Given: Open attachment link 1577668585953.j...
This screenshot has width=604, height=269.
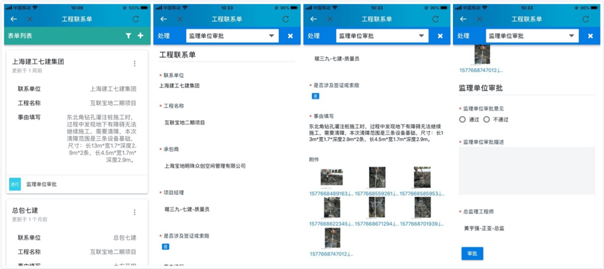Looking at the screenshot, I should (x=422, y=194).
